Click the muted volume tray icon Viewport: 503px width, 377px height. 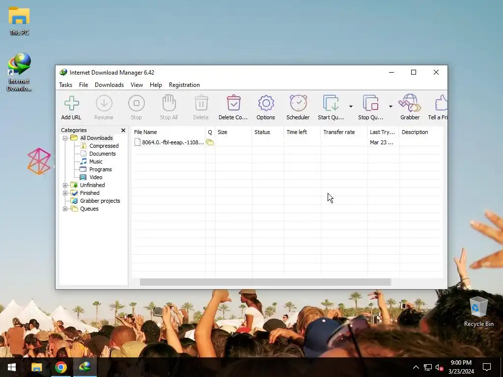click(439, 367)
